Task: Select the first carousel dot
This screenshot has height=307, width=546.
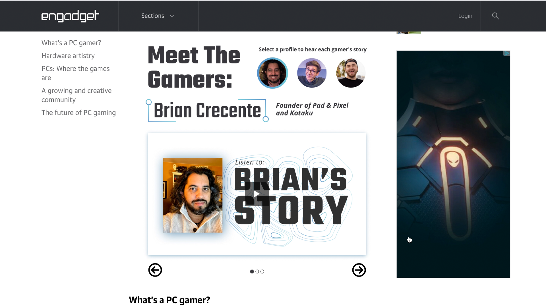Action: pos(252,271)
